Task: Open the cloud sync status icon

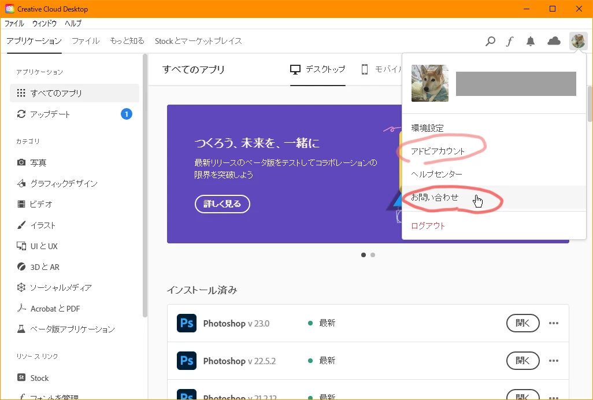Action: coord(554,41)
